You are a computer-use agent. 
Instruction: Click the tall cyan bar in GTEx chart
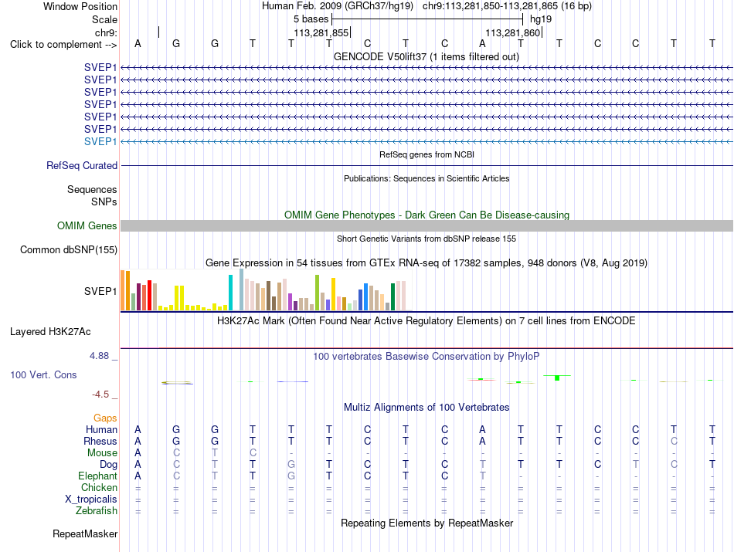click(x=230, y=293)
